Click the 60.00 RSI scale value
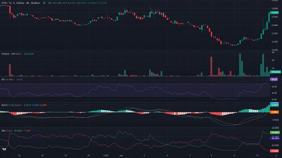 274,87
